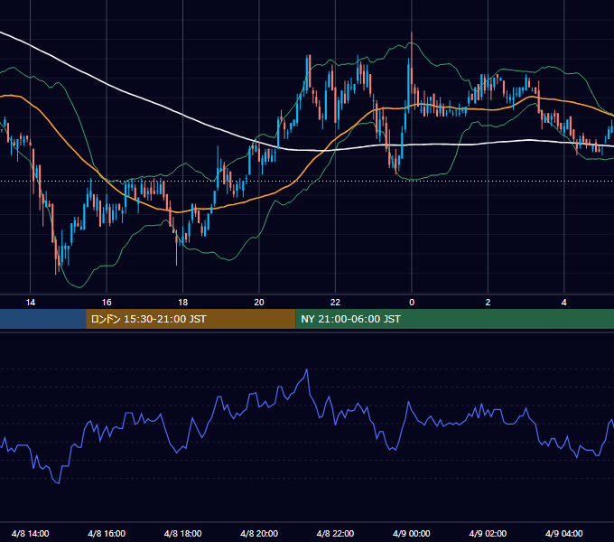
Task: Click the 2 hour axis label
Action: tap(488, 303)
